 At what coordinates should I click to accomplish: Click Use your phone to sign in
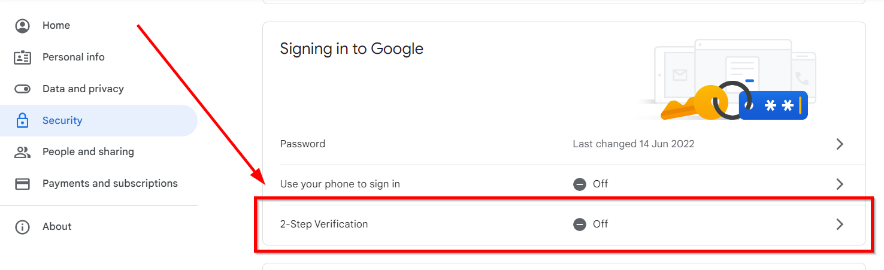340,184
